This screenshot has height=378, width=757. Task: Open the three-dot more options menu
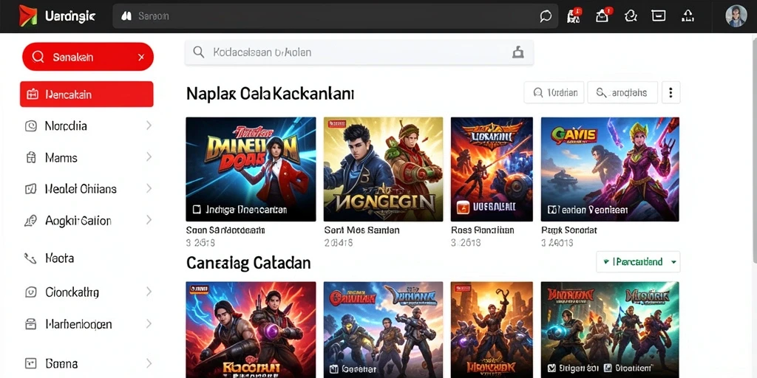point(671,92)
